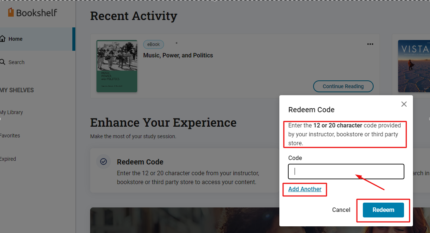Open the Home section in the sidebar
Screen dimensions: 430x233
15,39
